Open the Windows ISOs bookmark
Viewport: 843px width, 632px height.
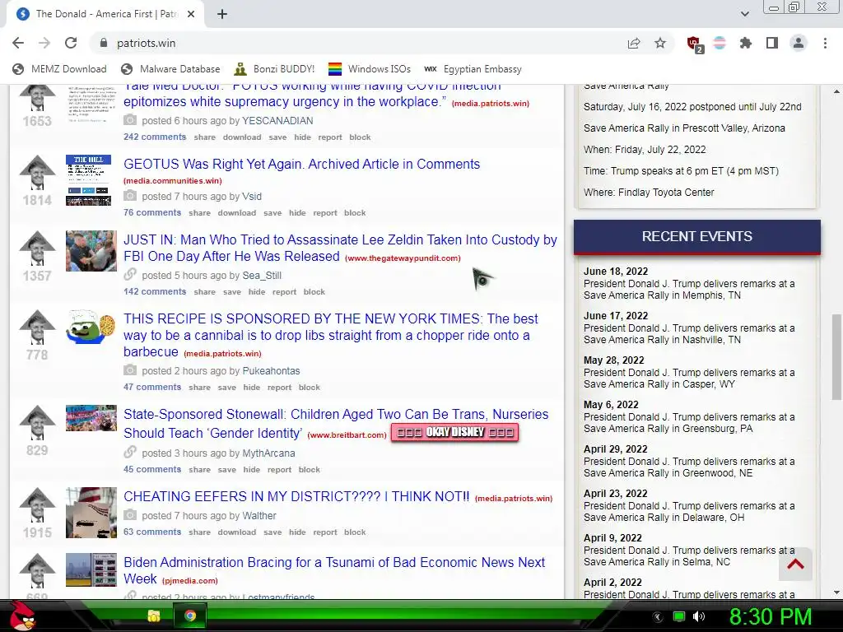point(370,69)
